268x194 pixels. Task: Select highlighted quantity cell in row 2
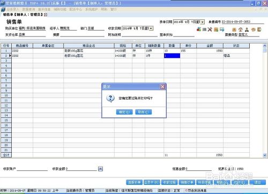click(x=172, y=56)
